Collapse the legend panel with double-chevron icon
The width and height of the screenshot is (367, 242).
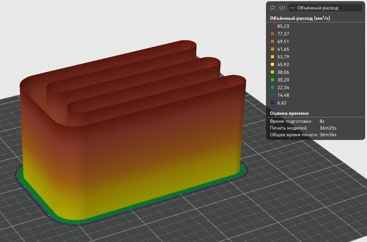(272, 8)
